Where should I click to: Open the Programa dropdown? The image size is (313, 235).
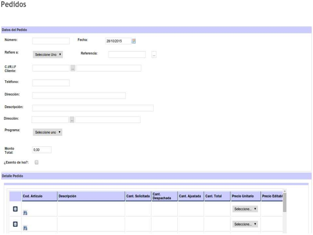48,132
